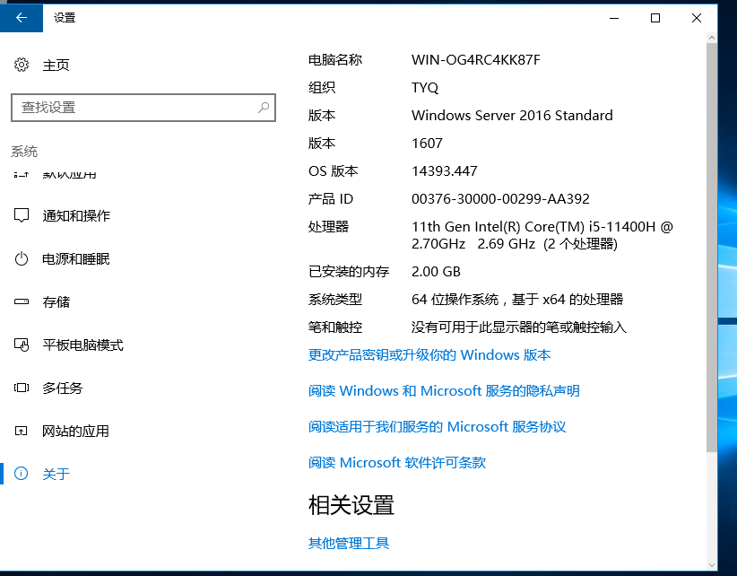
Task: Click installed memory value 2.00 GB
Action: 436,272
